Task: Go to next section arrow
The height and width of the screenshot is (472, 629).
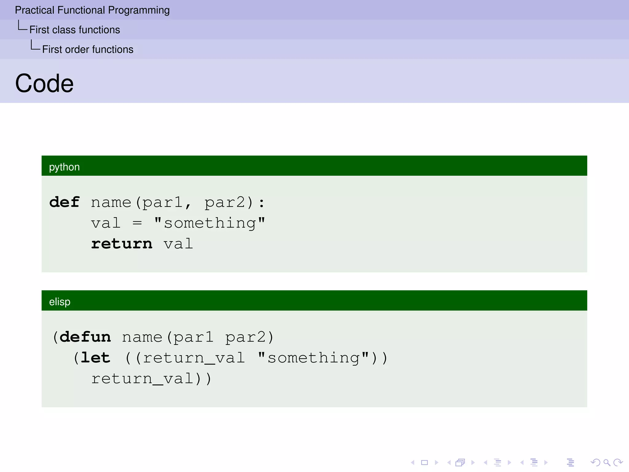Action: click(546, 462)
